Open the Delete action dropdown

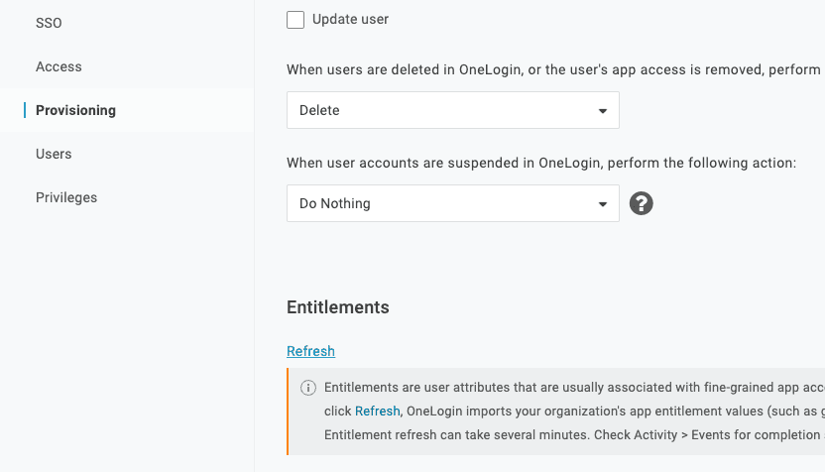452,110
